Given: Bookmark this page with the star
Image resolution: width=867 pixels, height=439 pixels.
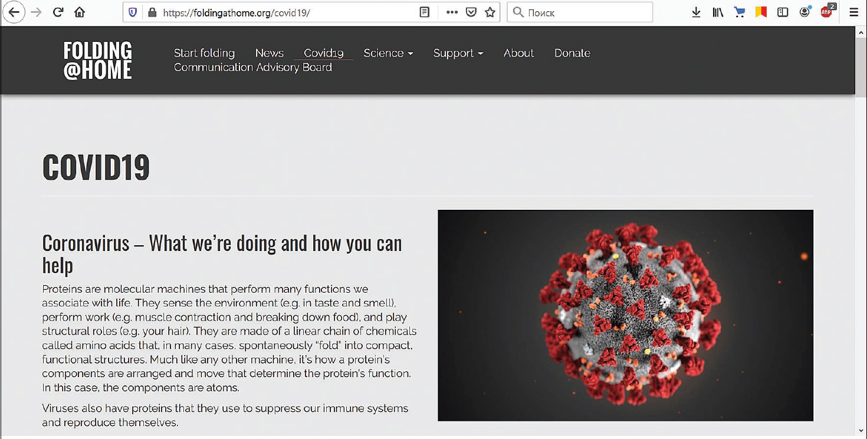Looking at the screenshot, I should pyautogui.click(x=490, y=12).
